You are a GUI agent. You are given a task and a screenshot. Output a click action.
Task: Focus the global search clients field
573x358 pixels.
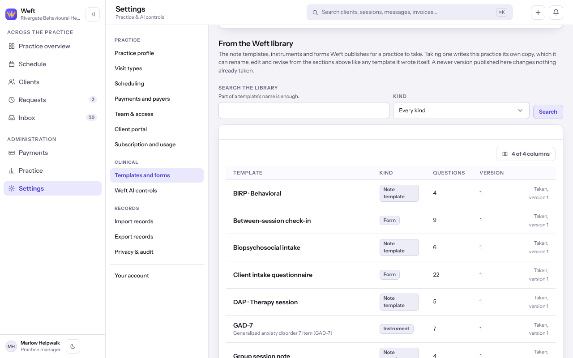(x=410, y=13)
